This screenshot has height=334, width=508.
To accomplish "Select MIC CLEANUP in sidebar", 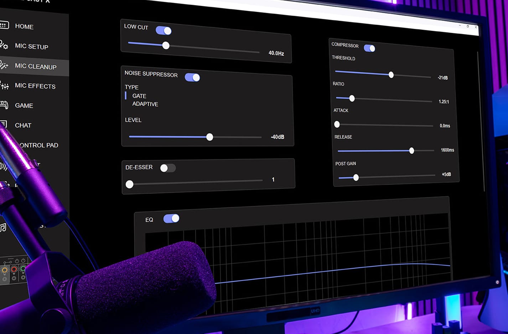I will [36, 66].
